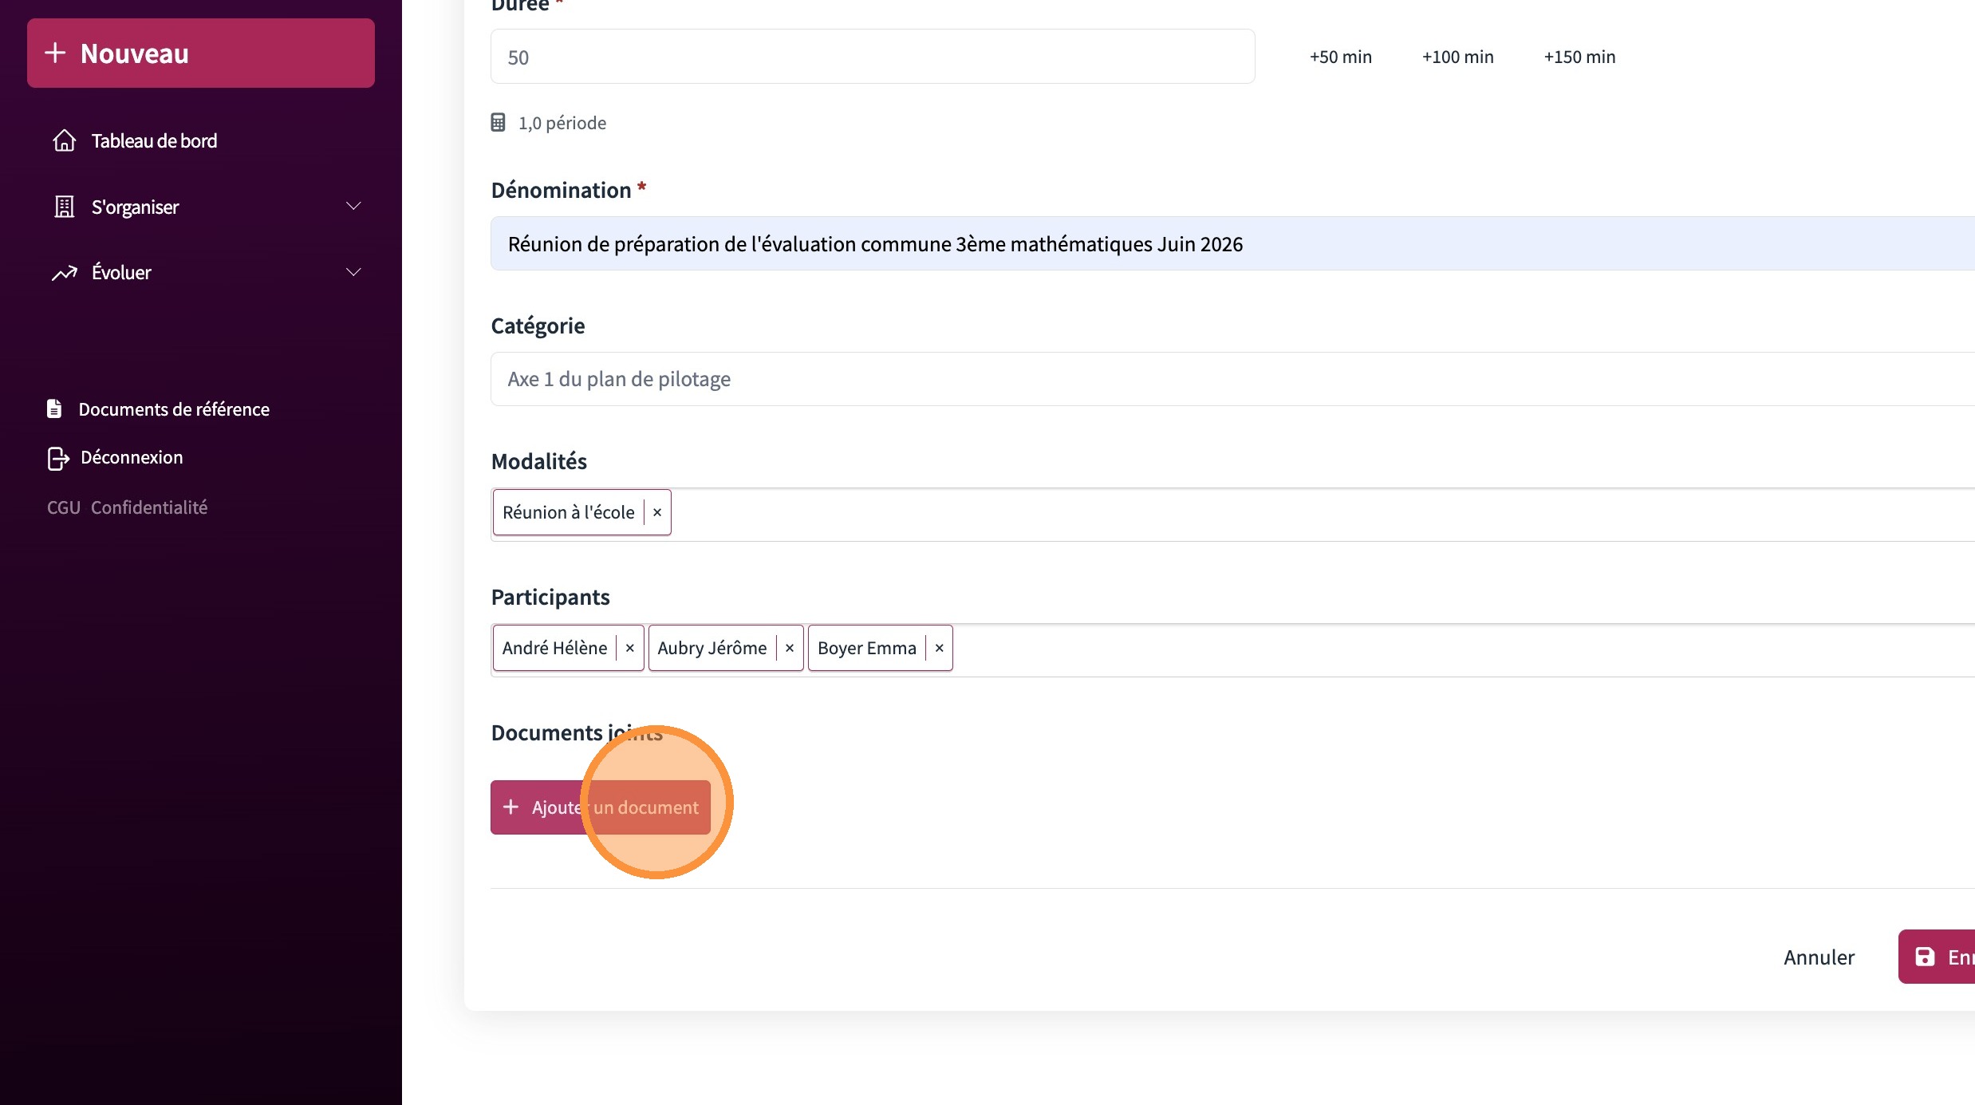
Task: Click the home icon for Tableau de bord
Action: (65, 140)
